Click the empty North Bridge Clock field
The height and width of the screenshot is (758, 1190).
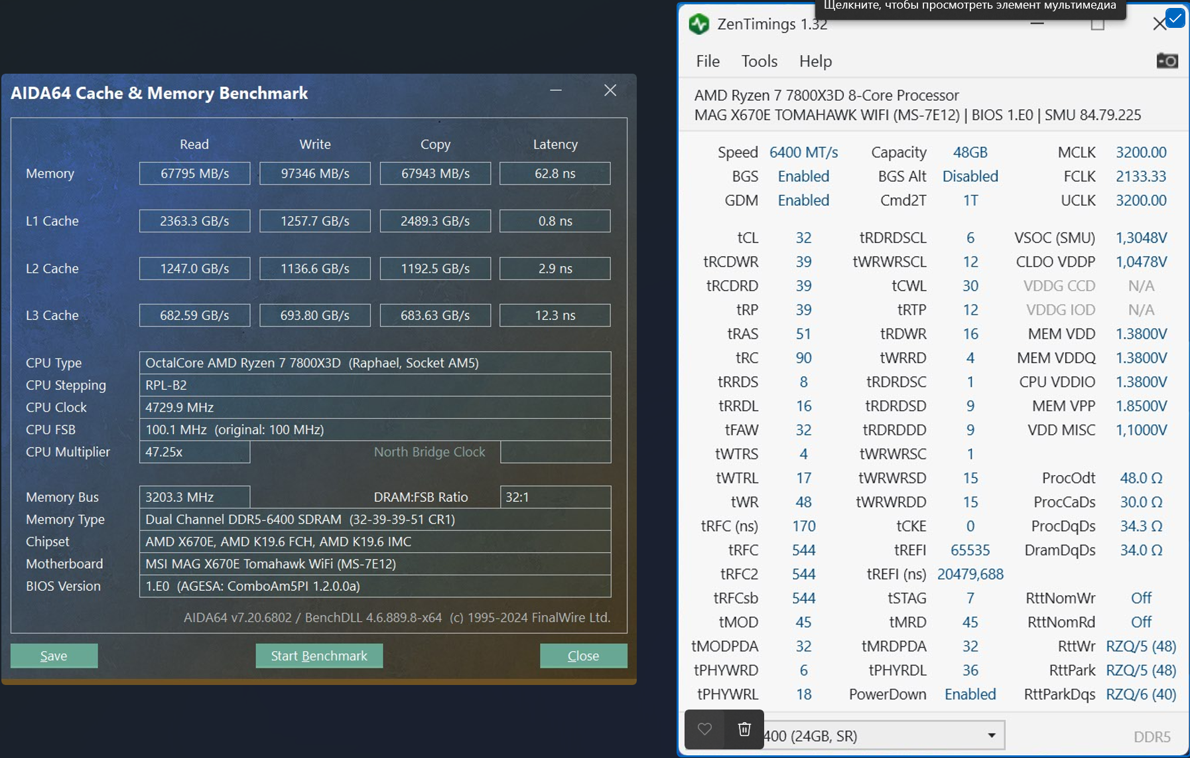point(555,452)
